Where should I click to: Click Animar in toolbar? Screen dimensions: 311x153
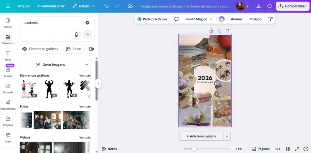[x=236, y=19]
